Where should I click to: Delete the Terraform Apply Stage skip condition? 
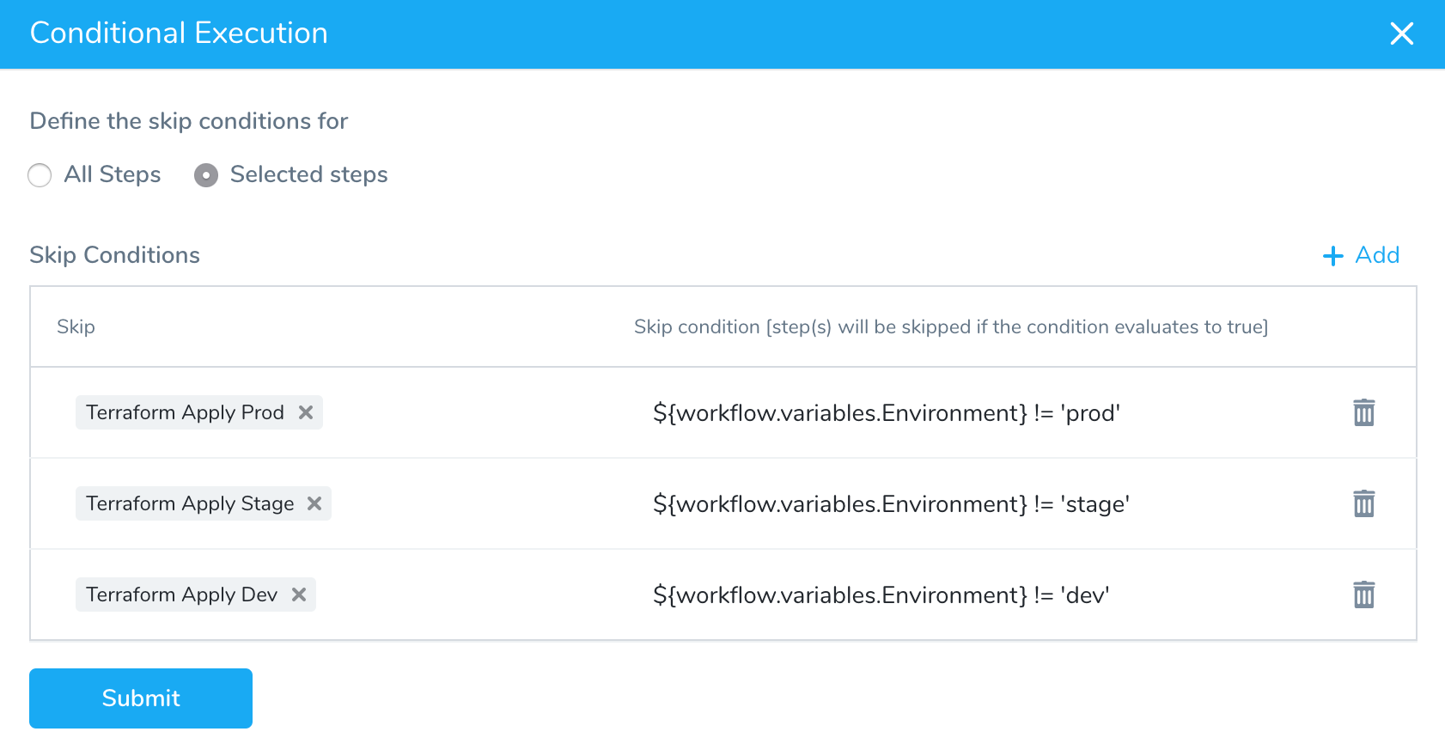[x=1364, y=503]
